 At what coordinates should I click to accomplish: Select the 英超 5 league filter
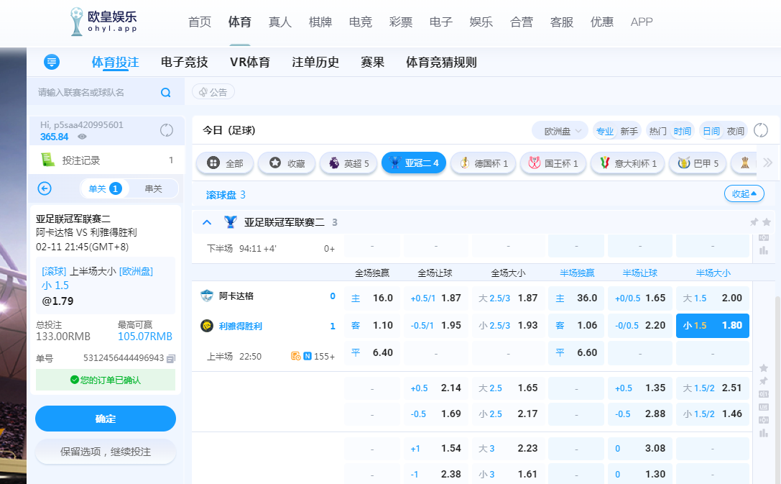tap(348, 163)
